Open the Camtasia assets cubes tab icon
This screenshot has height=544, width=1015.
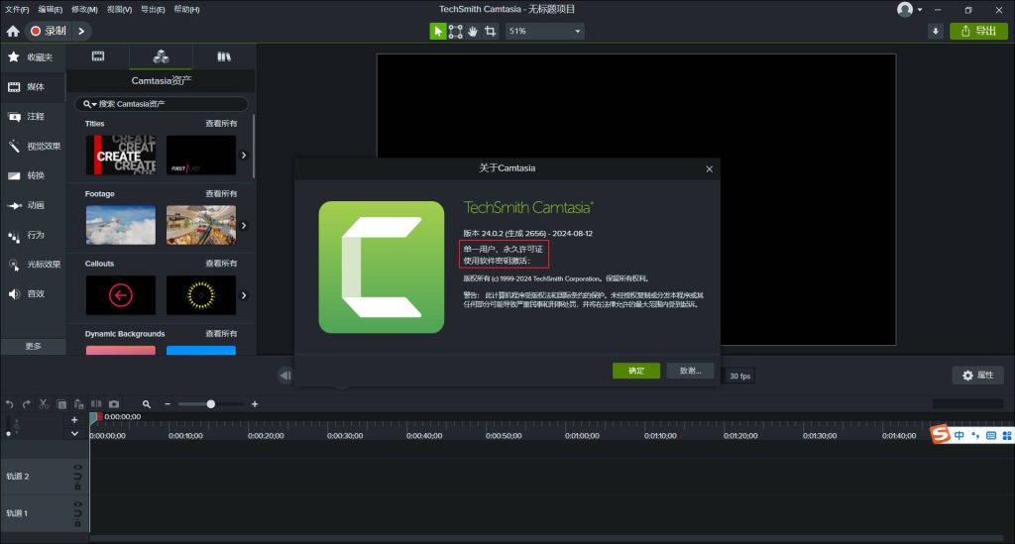[x=161, y=56]
